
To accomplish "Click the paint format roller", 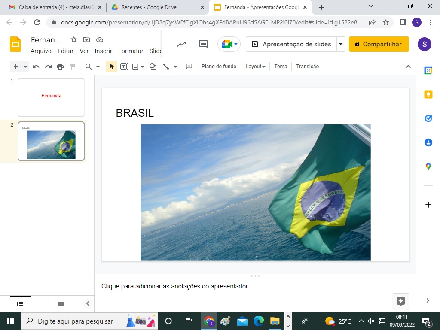I will 72,67.
